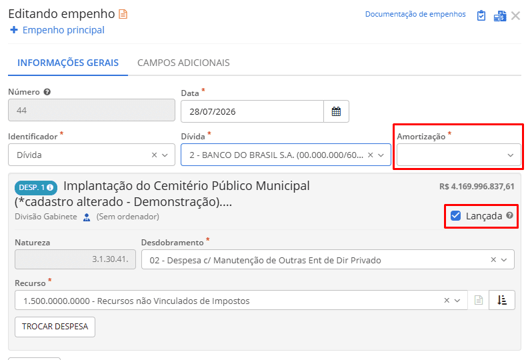Open Documentação de empenhos link

pos(415,14)
